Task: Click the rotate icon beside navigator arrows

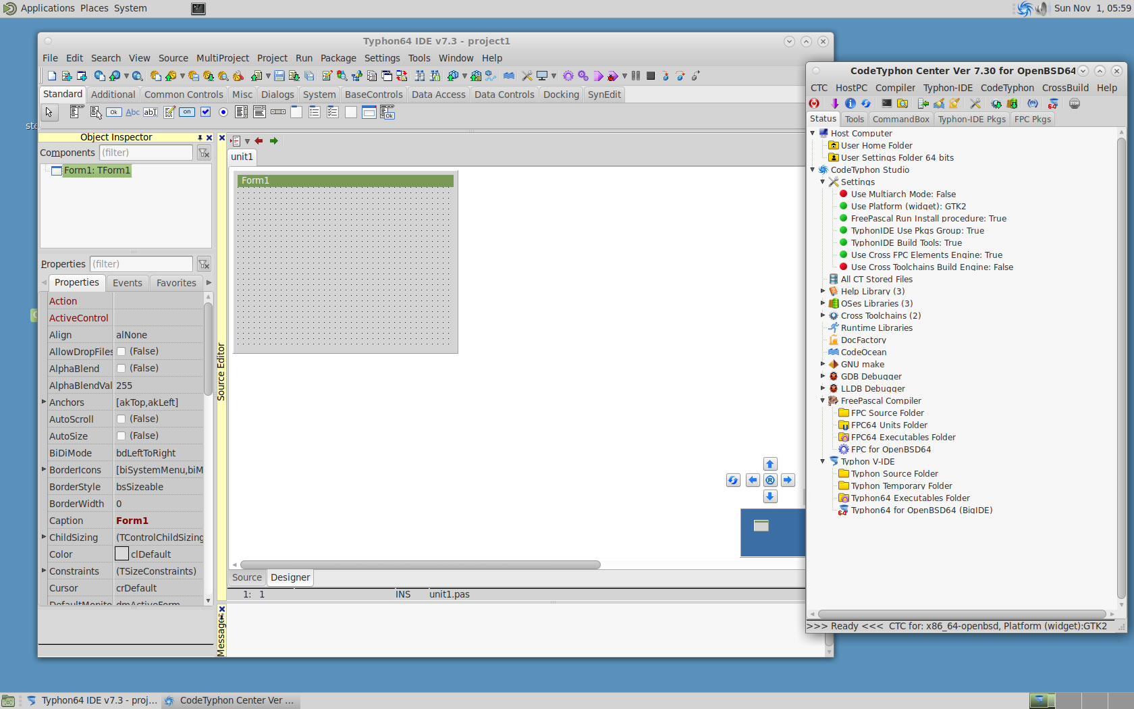Action: 733,480
